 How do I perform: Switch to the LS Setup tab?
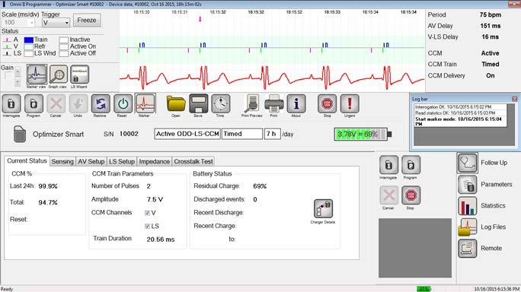(x=122, y=162)
